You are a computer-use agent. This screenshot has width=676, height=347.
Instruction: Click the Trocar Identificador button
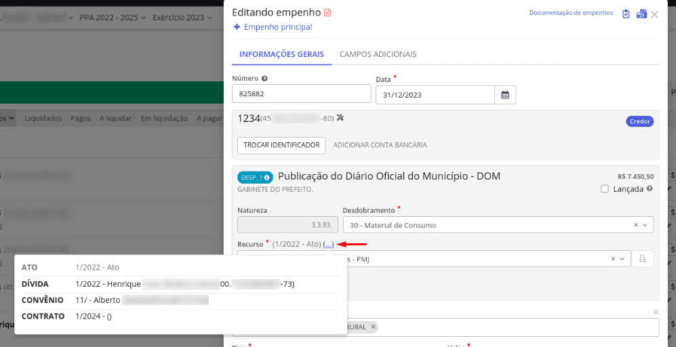point(281,145)
